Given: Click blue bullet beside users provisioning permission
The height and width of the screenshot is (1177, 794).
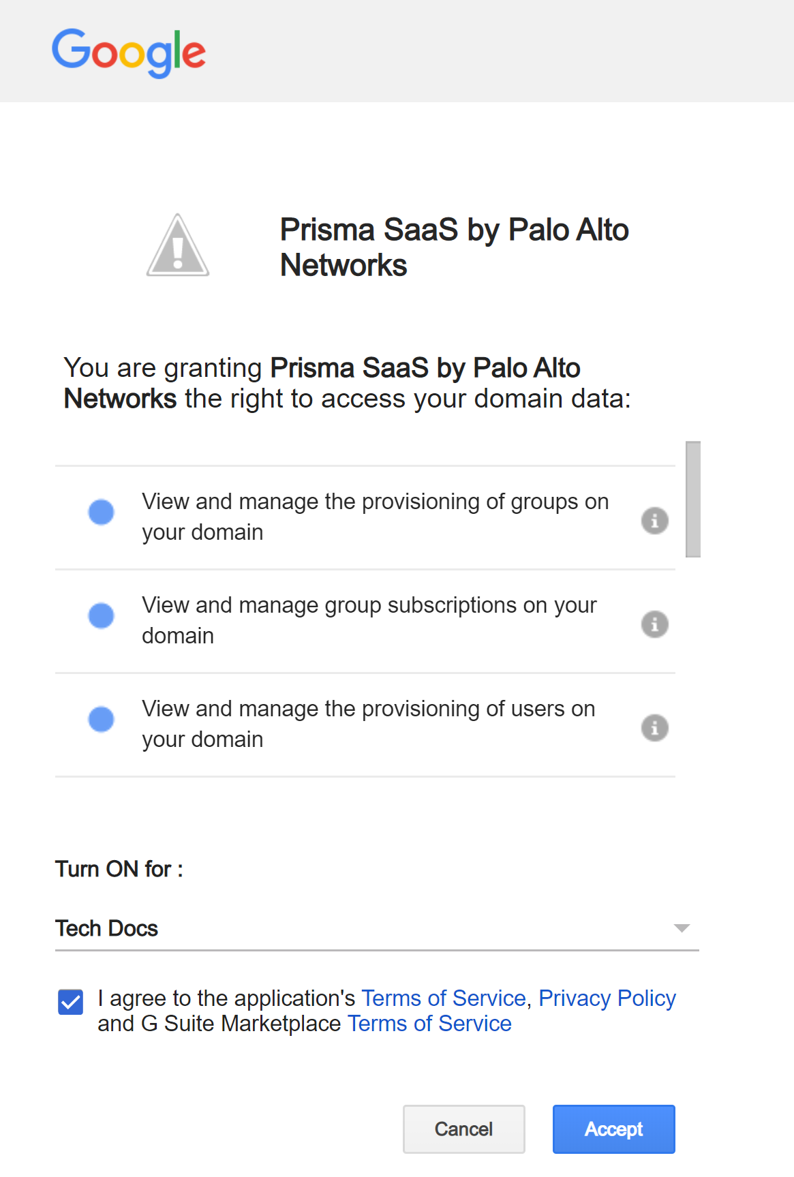Looking at the screenshot, I should (x=102, y=719).
